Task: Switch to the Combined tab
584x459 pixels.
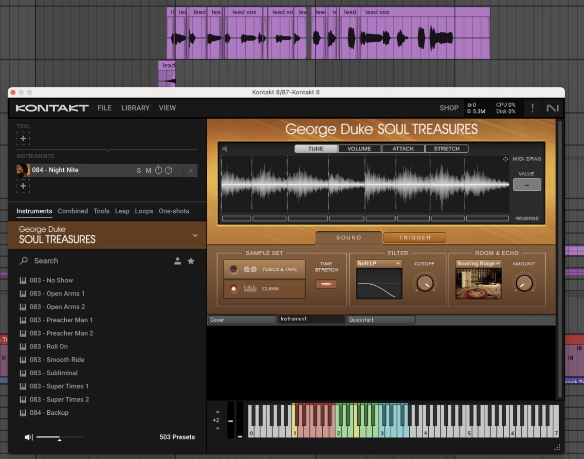Action: [73, 211]
